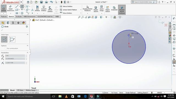Select Perimeter Circle type
Viewport: 176px width, 99px height.
point(12,39)
